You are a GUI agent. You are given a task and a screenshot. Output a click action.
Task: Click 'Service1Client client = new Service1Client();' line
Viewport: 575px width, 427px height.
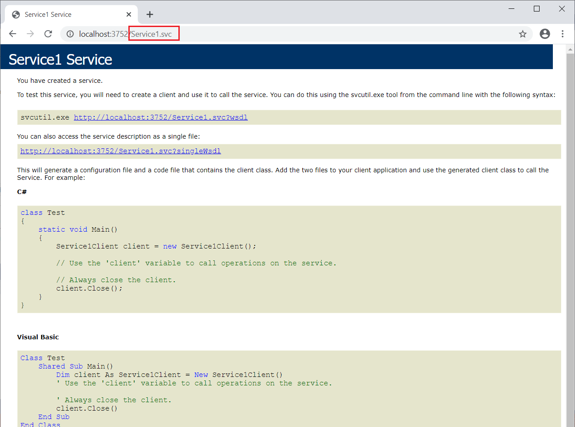[x=156, y=246]
